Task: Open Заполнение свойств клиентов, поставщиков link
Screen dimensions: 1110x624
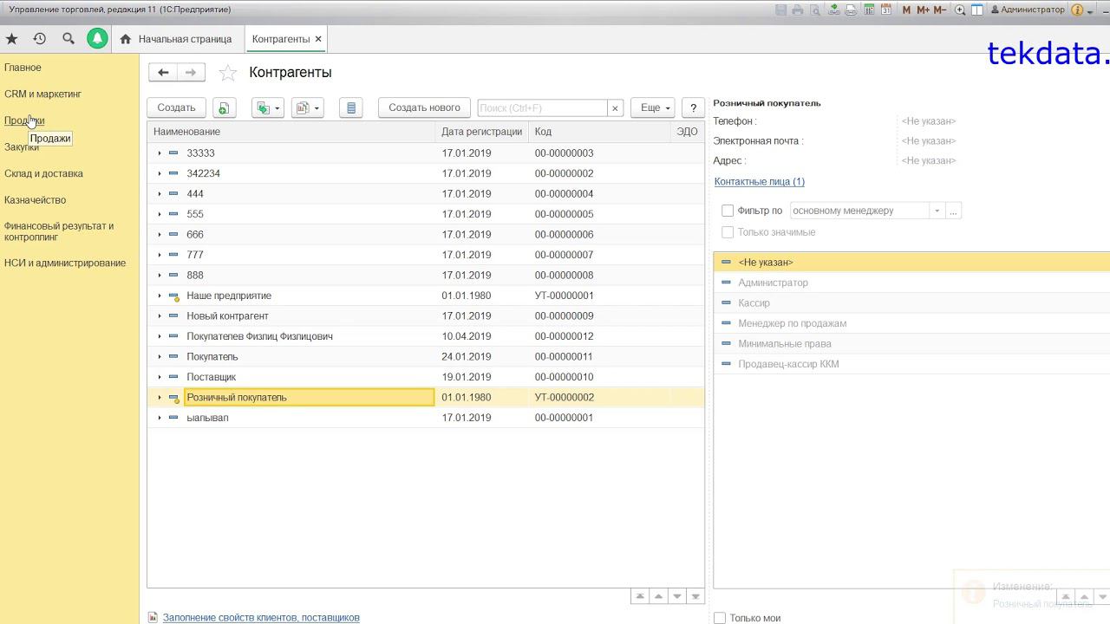Action: (x=261, y=618)
